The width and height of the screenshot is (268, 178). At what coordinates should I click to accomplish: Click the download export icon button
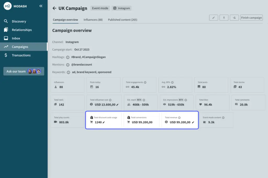(224, 18)
